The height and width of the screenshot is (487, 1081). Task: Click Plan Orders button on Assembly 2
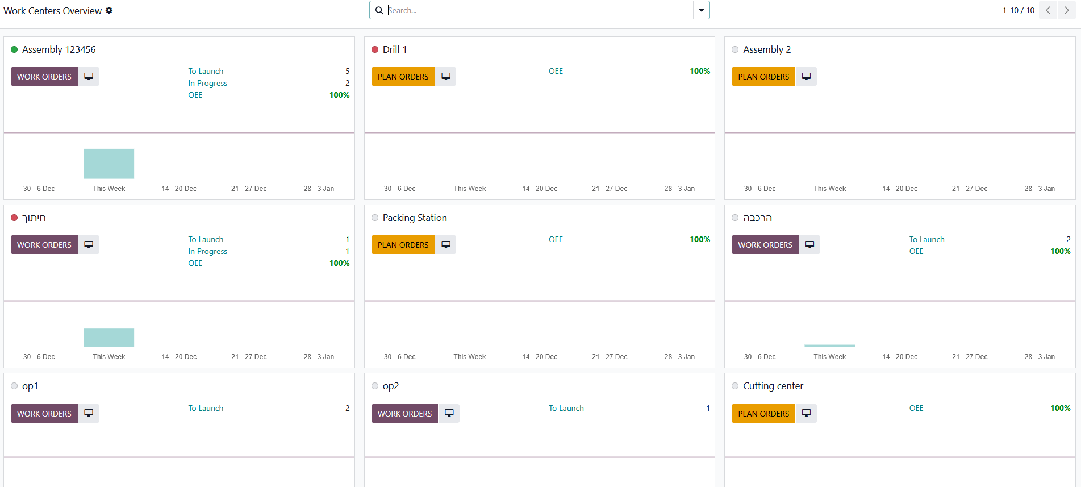coord(763,77)
